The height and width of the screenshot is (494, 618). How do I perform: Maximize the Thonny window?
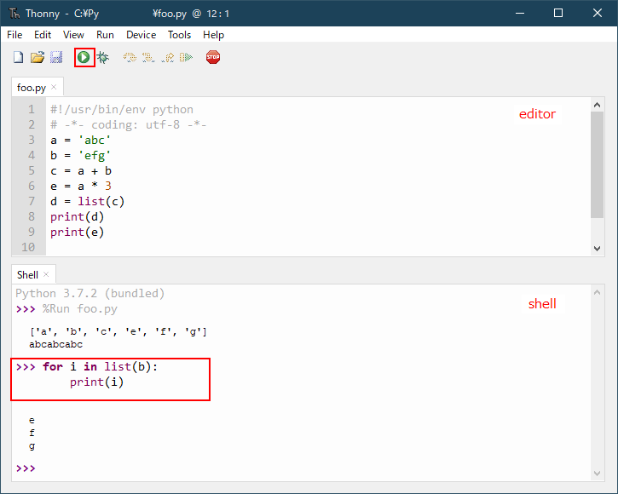(558, 13)
